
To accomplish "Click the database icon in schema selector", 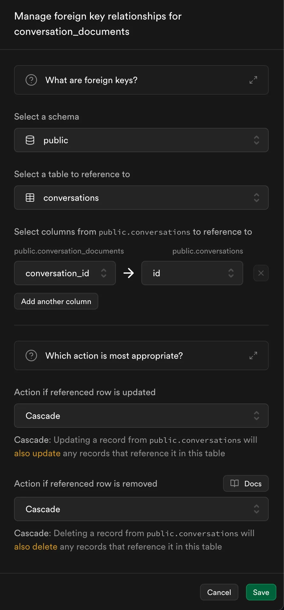I will point(30,140).
